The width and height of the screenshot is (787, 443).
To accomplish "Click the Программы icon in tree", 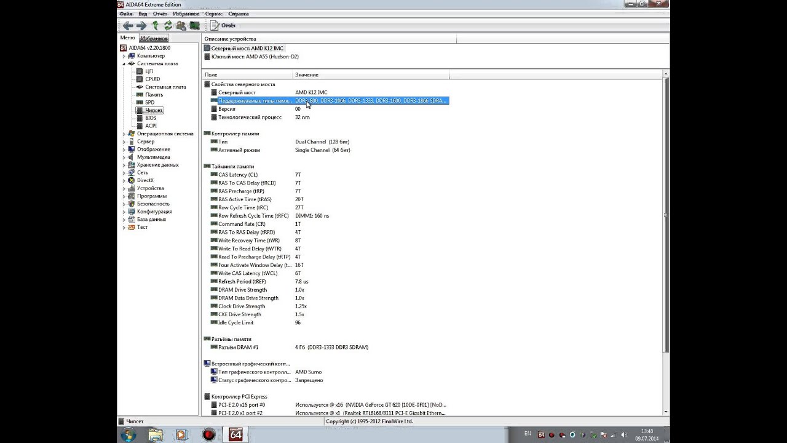I will pyautogui.click(x=131, y=196).
